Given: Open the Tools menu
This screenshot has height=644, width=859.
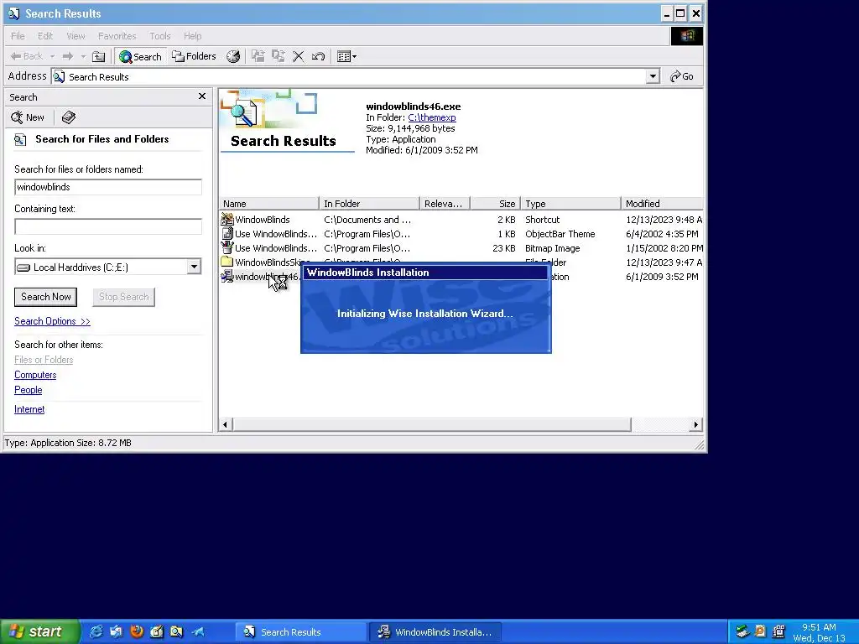Looking at the screenshot, I should [x=160, y=36].
